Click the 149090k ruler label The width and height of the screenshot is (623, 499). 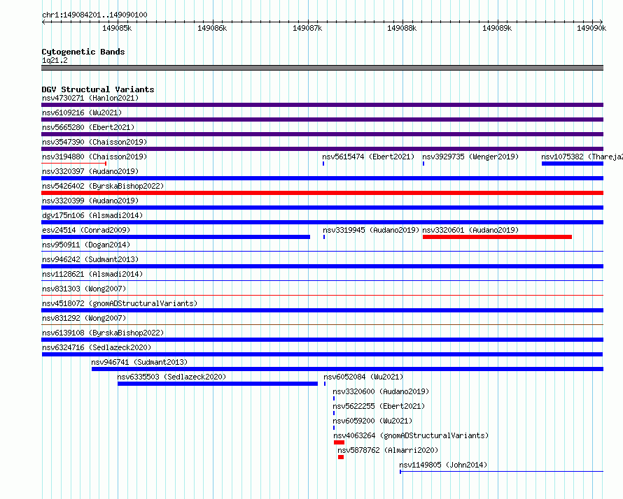point(591,28)
